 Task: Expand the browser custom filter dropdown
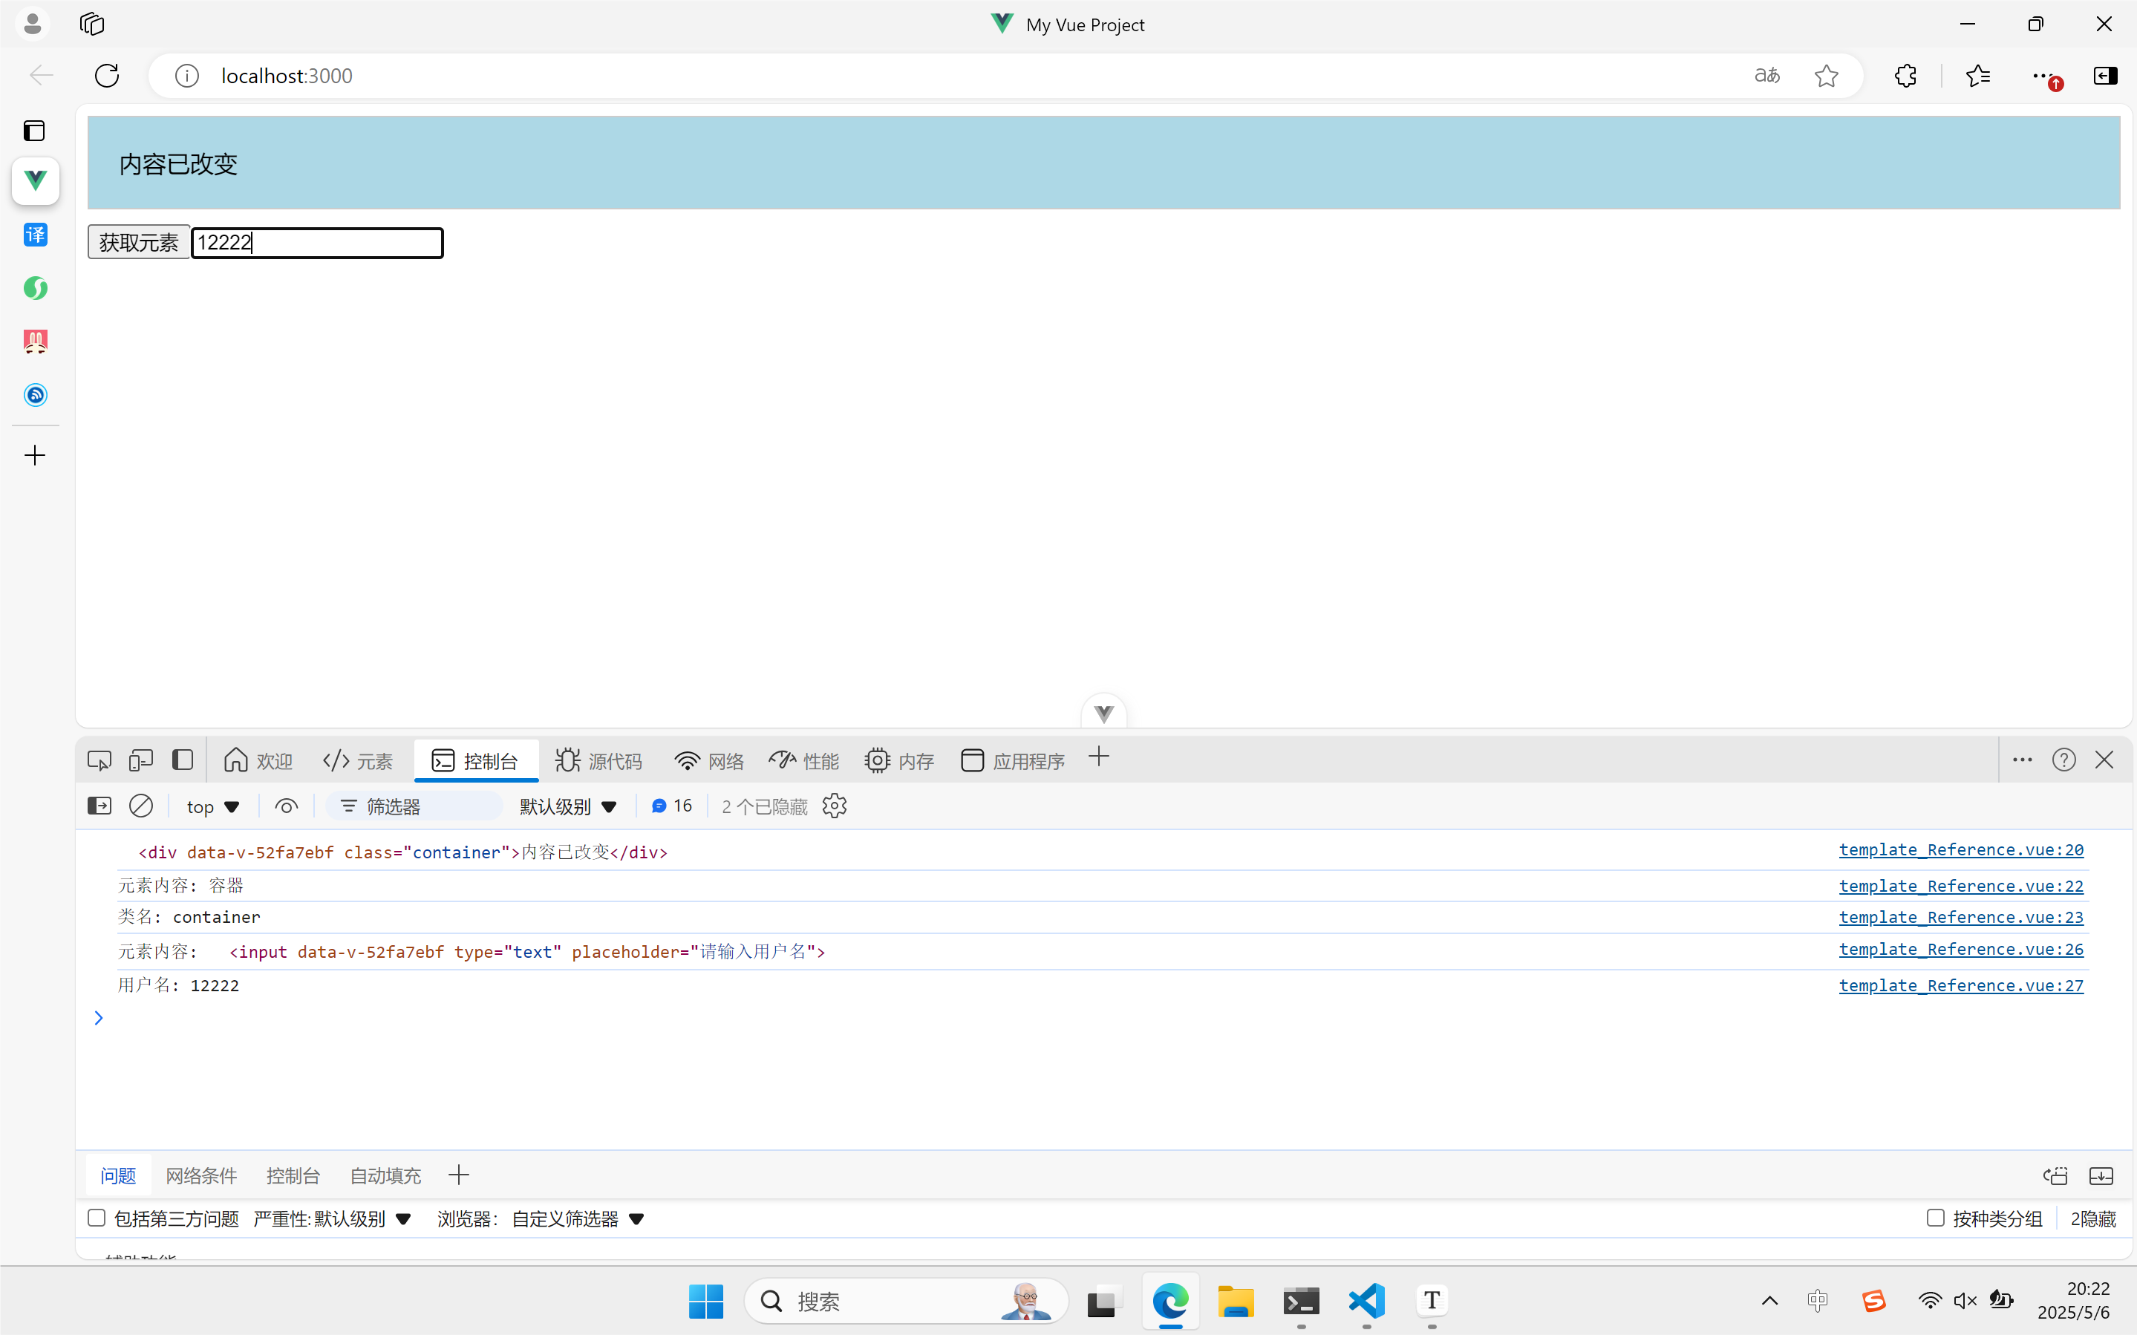[578, 1219]
